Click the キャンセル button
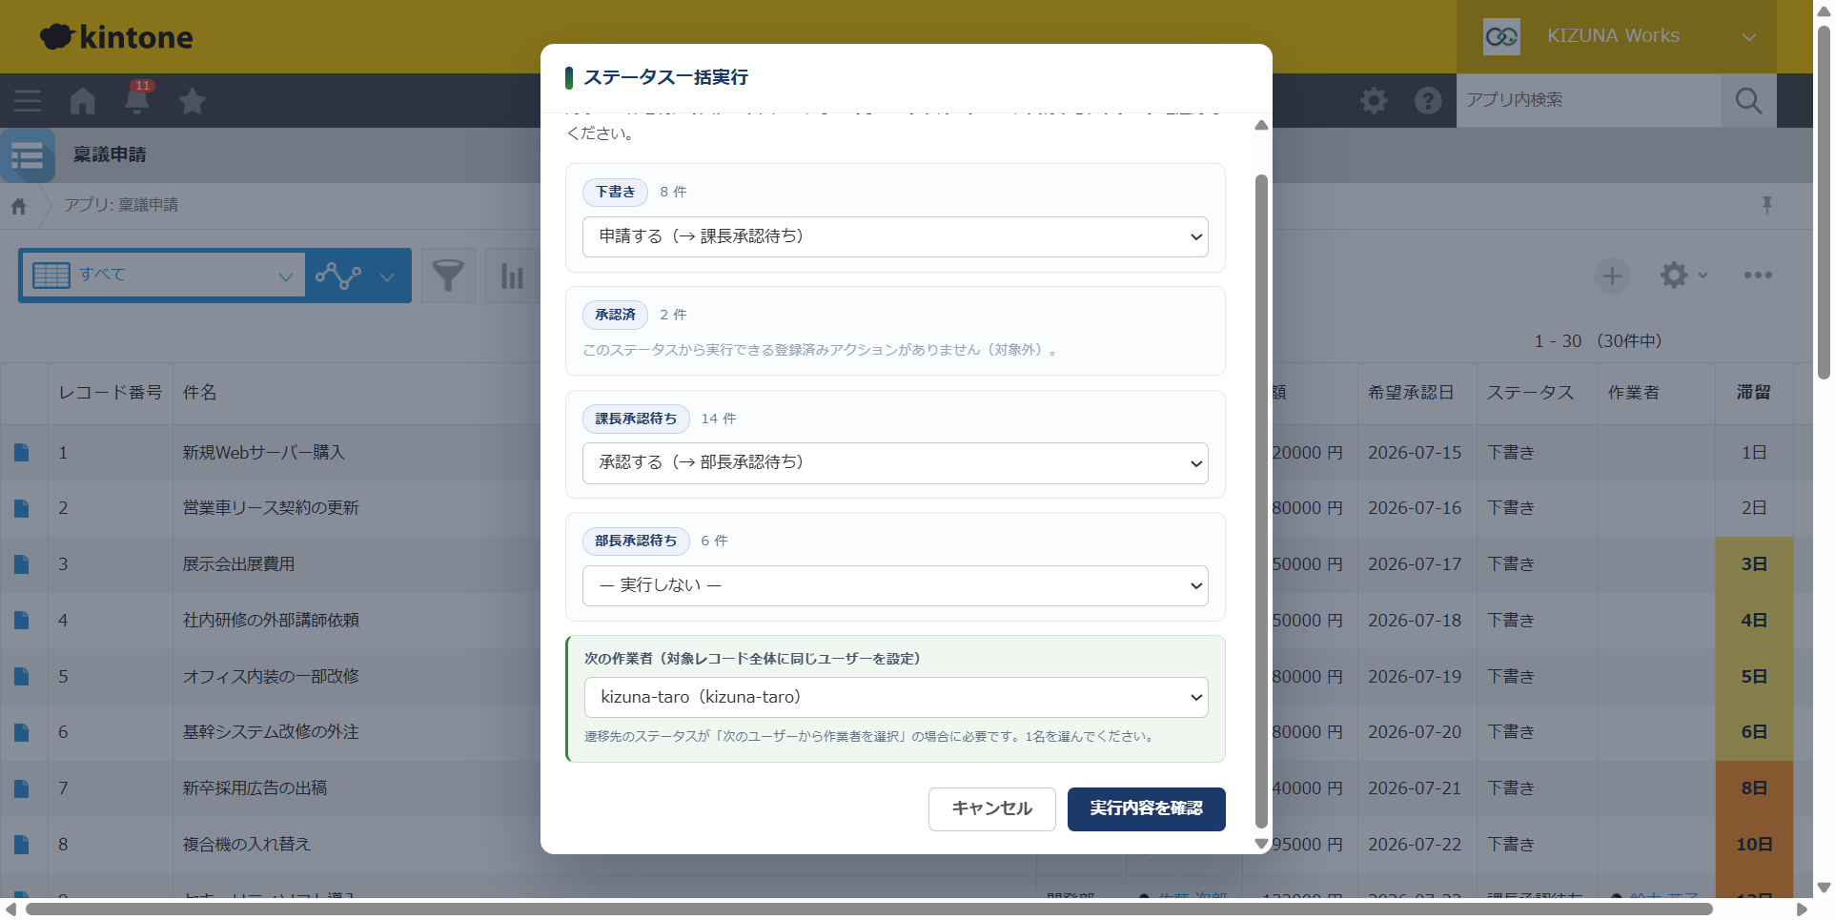 992,808
